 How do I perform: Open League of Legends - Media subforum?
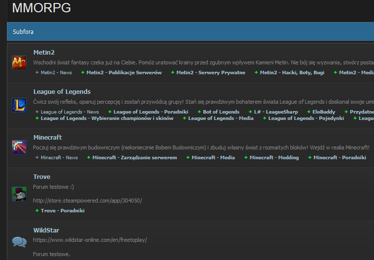[221, 118]
